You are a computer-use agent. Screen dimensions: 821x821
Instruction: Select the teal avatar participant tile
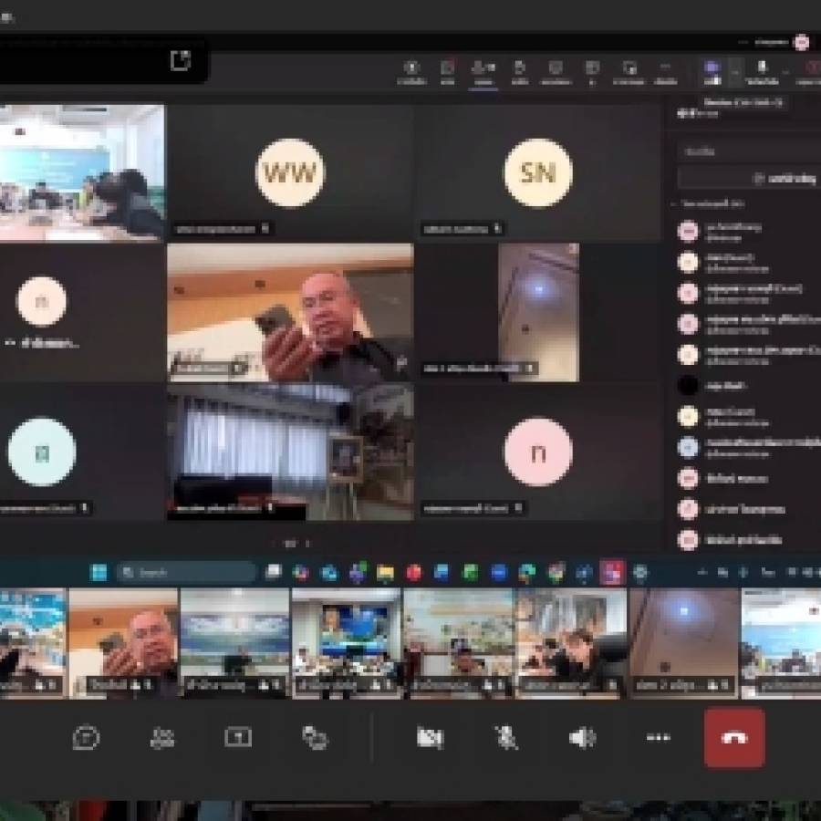coord(82,452)
